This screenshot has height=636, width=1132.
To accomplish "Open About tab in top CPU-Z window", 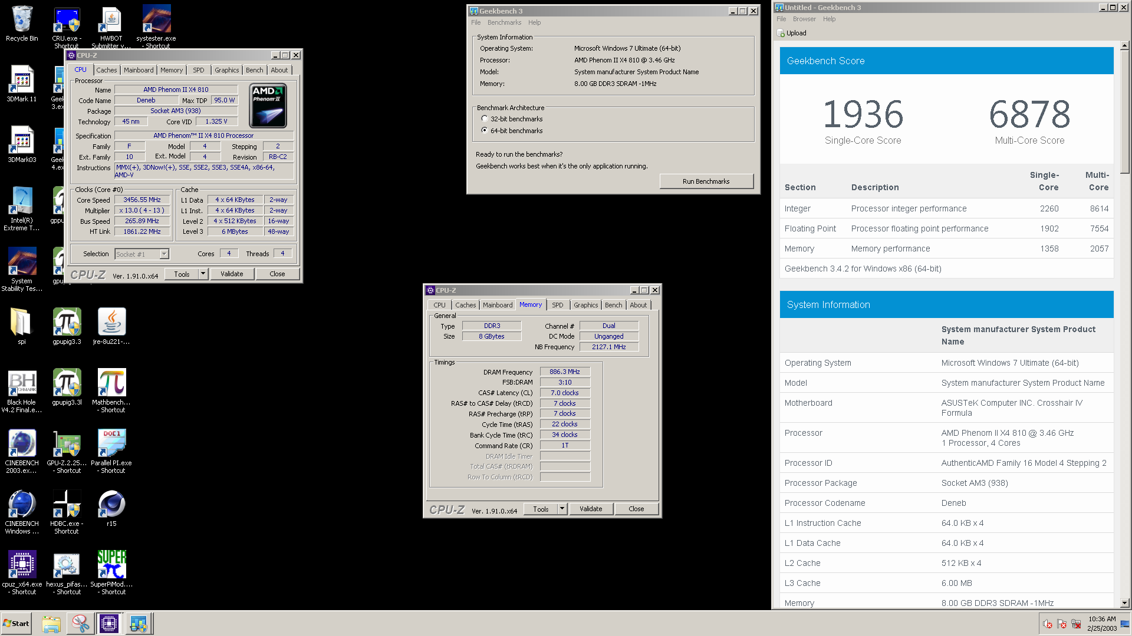I will [x=279, y=70].
